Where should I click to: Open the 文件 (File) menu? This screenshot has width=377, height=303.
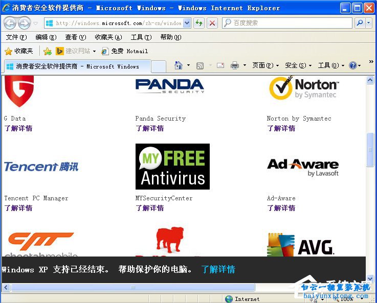click(x=16, y=37)
